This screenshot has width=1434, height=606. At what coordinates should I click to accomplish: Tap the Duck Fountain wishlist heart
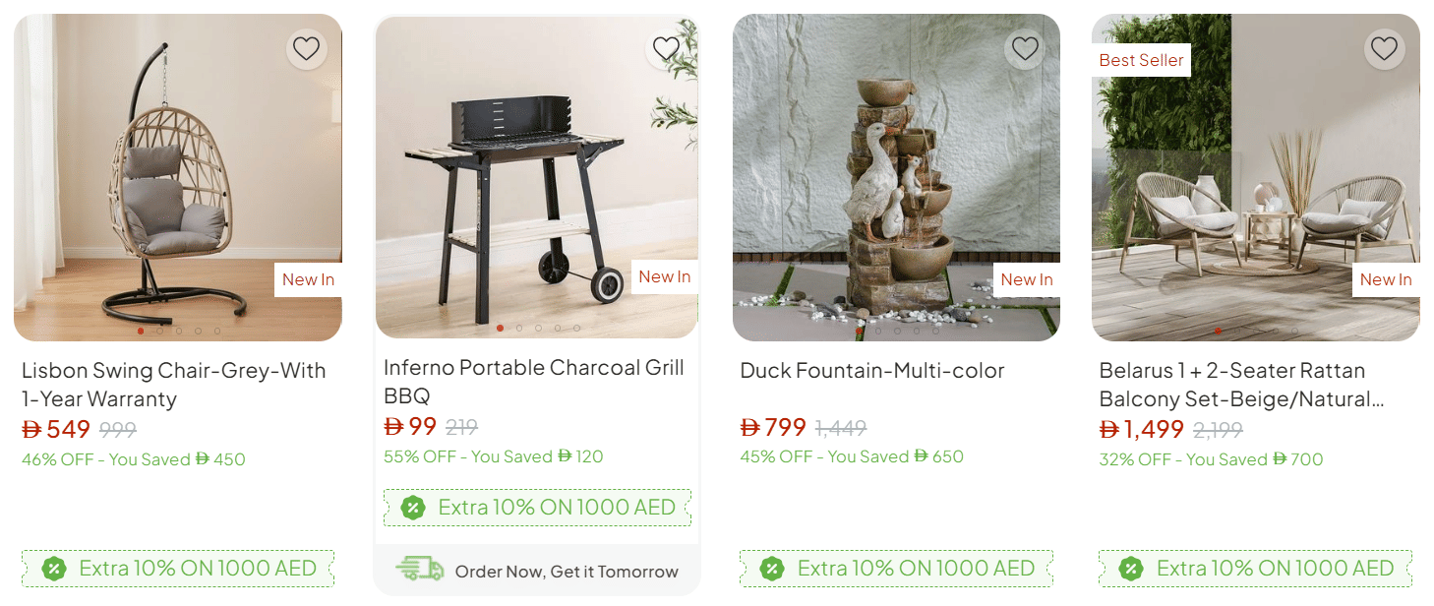(x=1025, y=48)
